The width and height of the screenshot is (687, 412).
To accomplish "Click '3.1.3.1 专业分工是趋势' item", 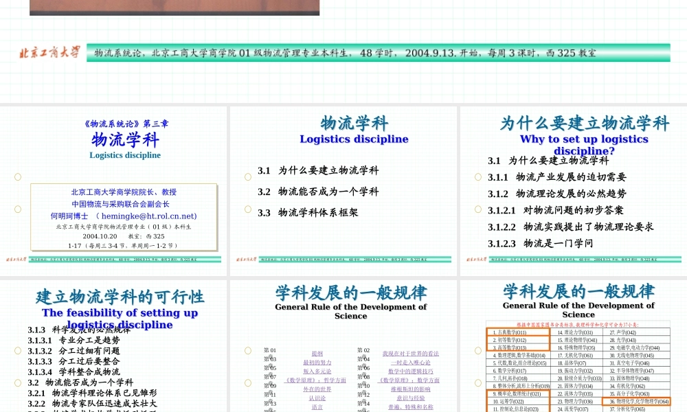I will pos(74,340).
